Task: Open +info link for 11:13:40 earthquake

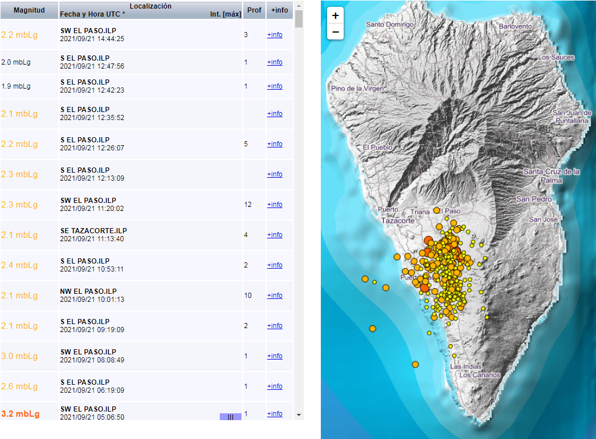Action: point(275,235)
